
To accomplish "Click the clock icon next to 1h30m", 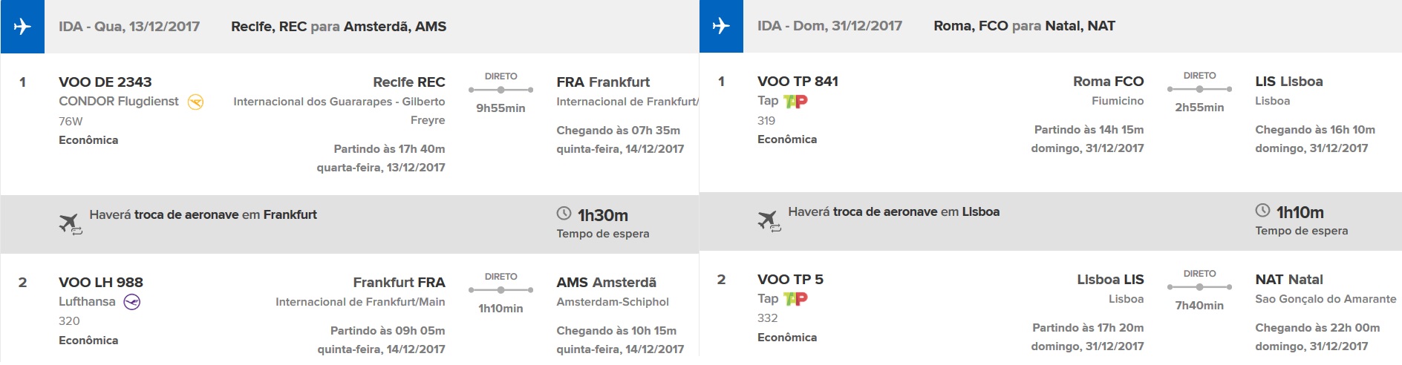I will [x=564, y=214].
